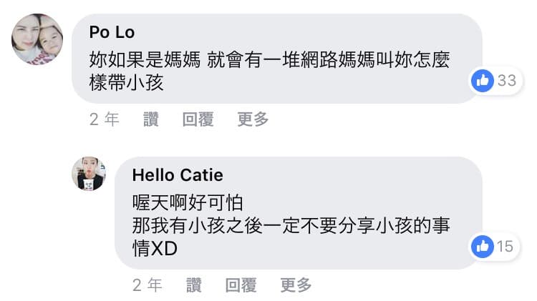Image resolution: width=537 pixels, height=301 pixels.
Task: Like Hello Catie's reply with 讚
Action: point(194,285)
